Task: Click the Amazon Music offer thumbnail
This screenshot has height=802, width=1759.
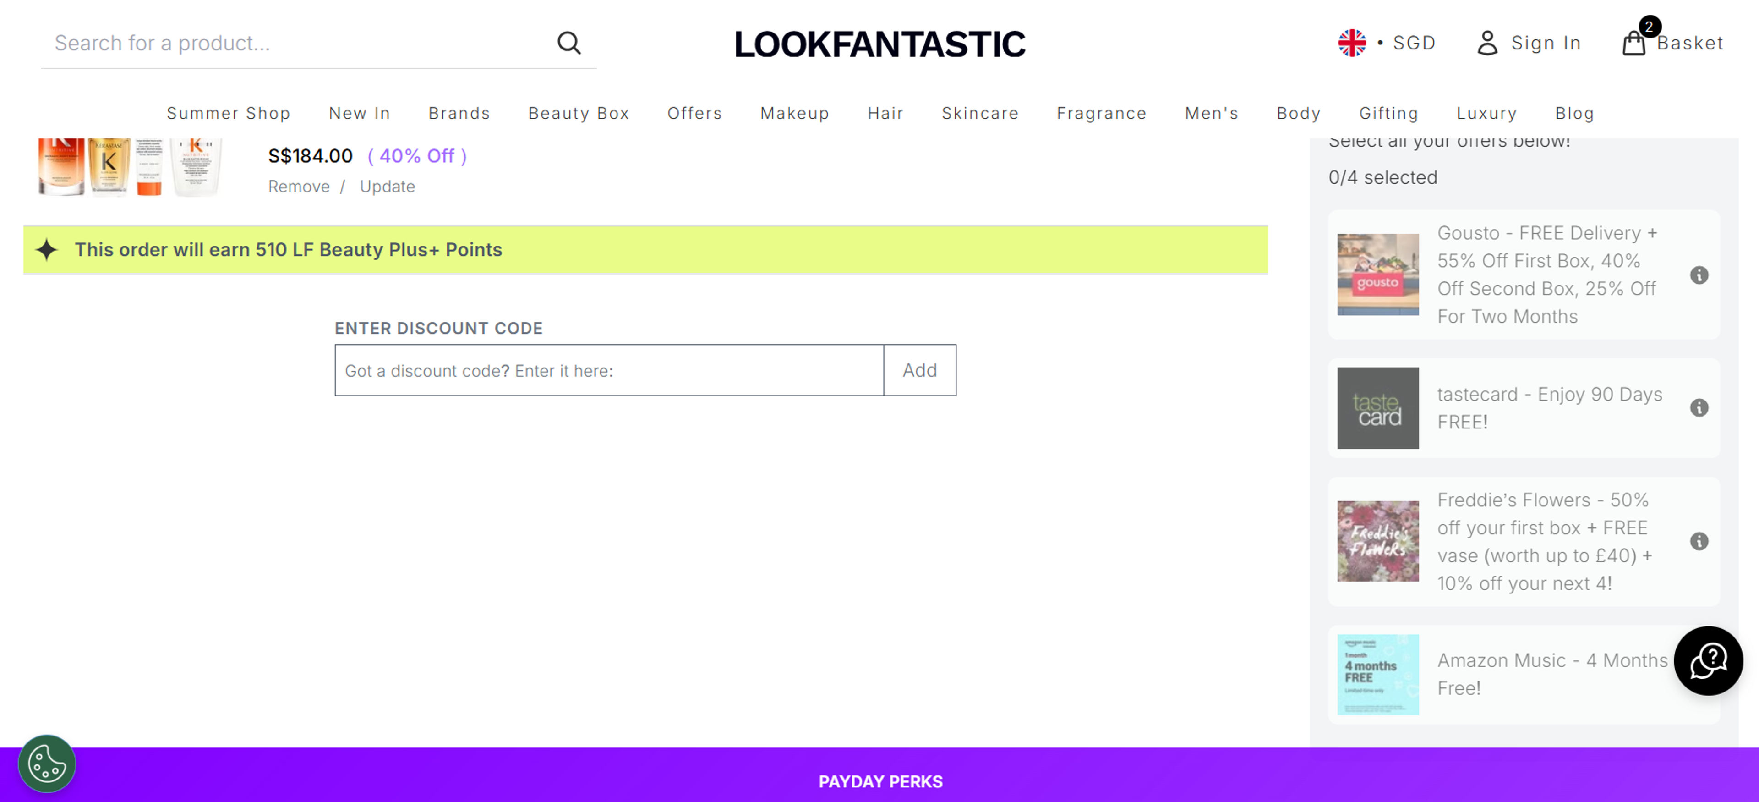Action: click(1377, 674)
